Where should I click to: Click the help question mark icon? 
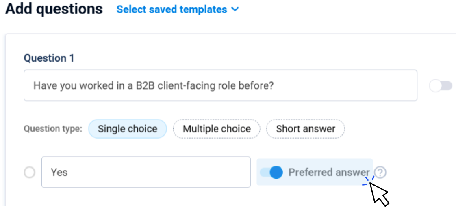[380, 173]
